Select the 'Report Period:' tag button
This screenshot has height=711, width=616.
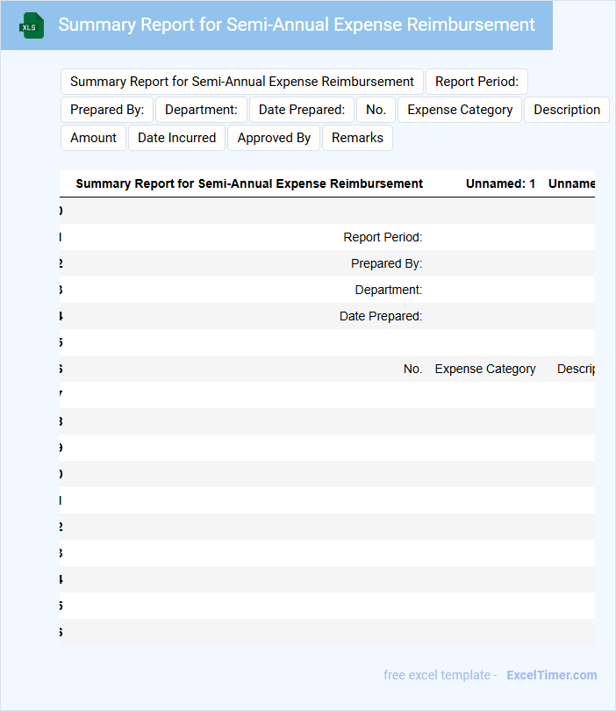(x=476, y=82)
